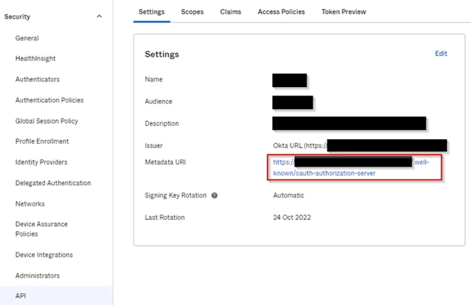The height and width of the screenshot is (305, 471).
Task: Select Administrators in sidebar
Action: [38, 276]
